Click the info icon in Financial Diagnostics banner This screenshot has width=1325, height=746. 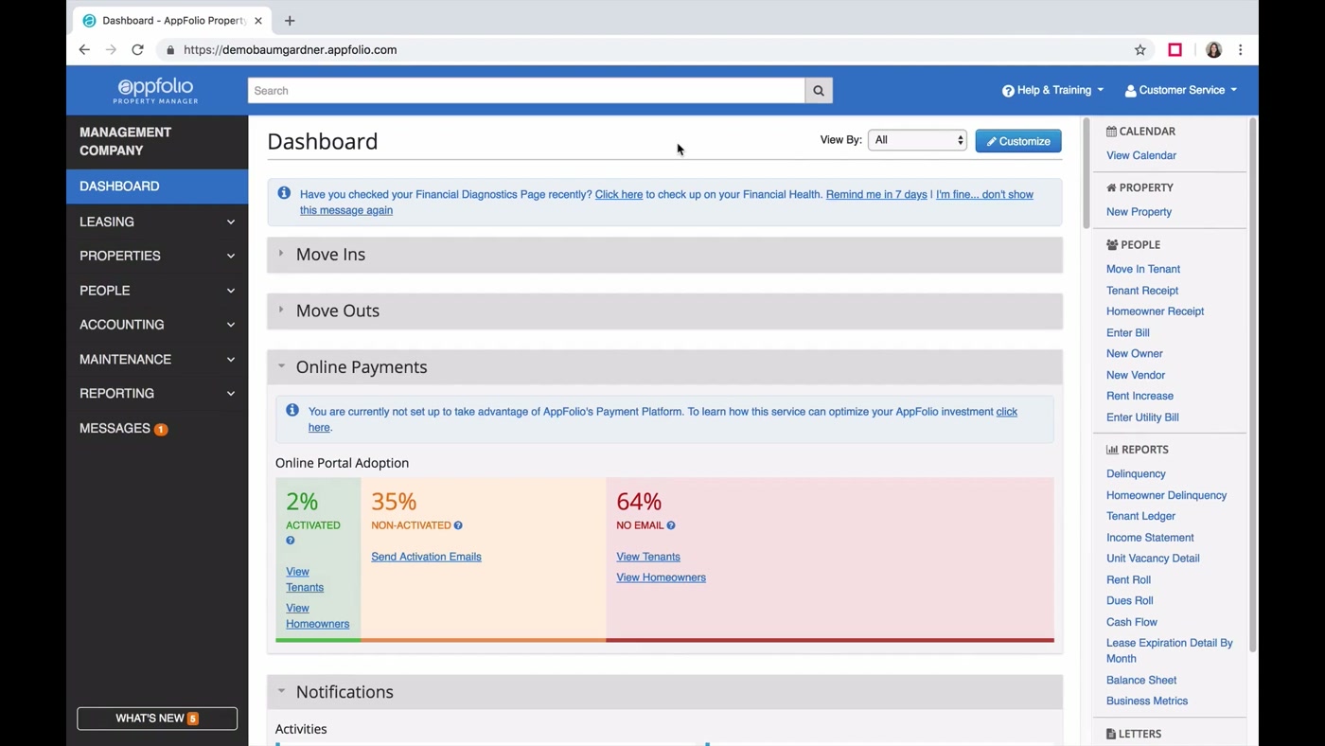click(x=284, y=193)
